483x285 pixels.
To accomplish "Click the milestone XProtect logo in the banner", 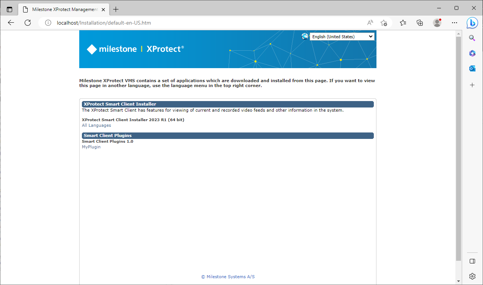I will pos(135,49).
